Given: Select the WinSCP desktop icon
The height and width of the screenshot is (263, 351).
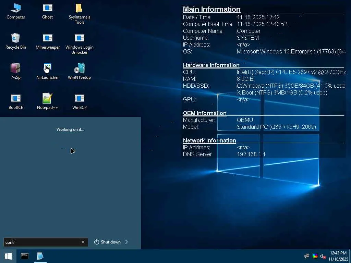Looking at the screenshot, I should 79,101.
